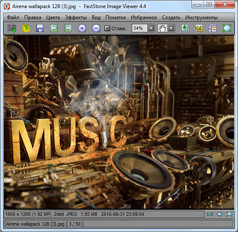
Task: Open the resize image tree icon
Action: tap(185, 28)
